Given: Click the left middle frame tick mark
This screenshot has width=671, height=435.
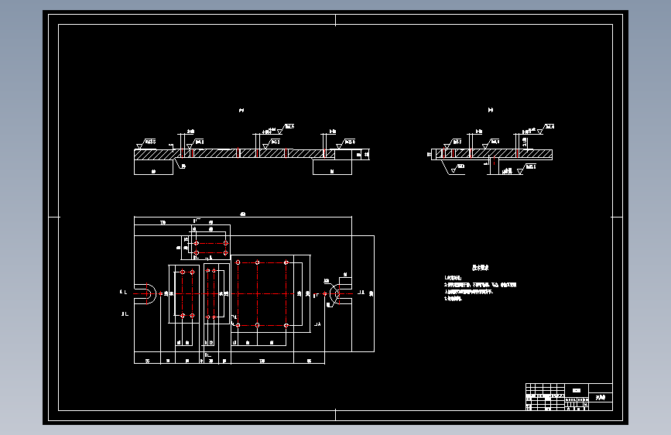Looking at the screenshot, I should [x=54, y=217].
